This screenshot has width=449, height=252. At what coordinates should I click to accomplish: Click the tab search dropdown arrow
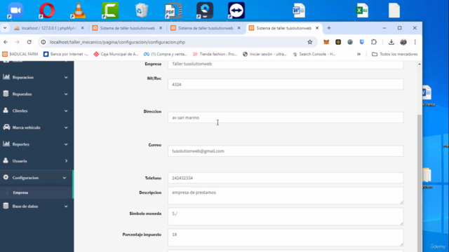5,28
